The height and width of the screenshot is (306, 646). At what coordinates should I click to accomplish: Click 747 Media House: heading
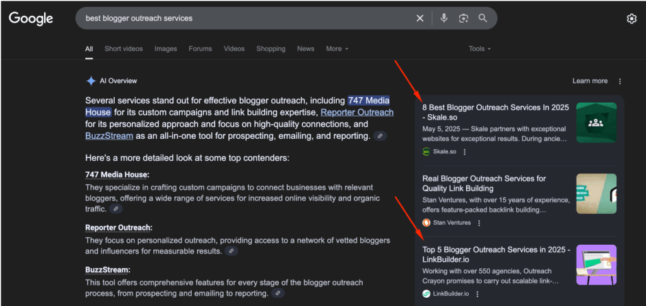(117, 175)
